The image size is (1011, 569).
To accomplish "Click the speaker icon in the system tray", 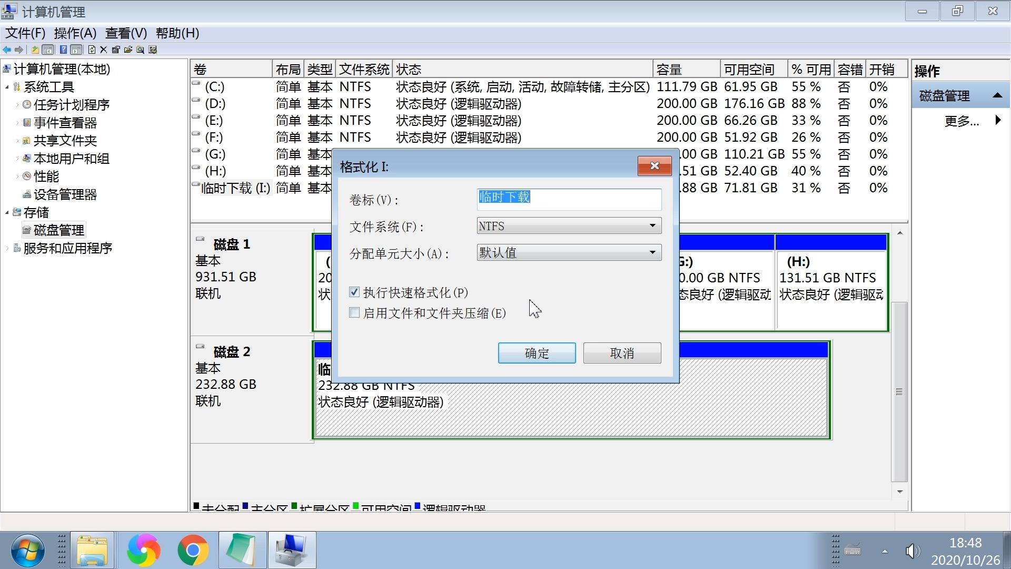I will coord(914,551).
